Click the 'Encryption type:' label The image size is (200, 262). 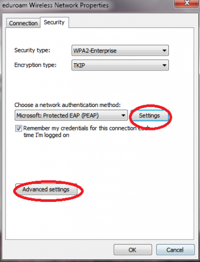pyautogui.click(x=35, y=65)
